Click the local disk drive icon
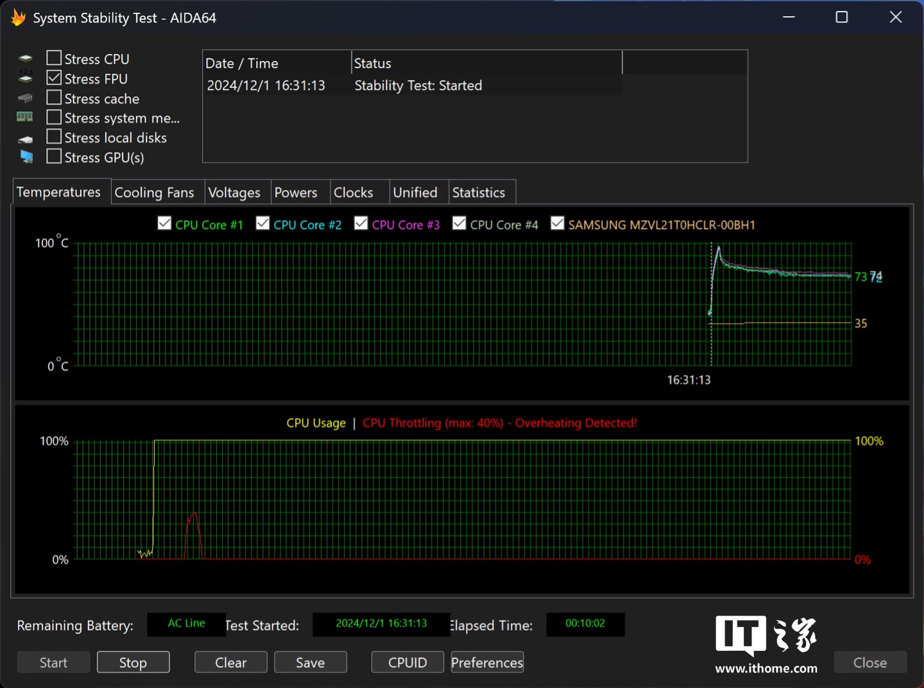Viewport: 924px width, 688px height. [25, 139]
